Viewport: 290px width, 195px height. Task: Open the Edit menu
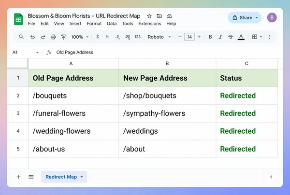pos(44,24)
